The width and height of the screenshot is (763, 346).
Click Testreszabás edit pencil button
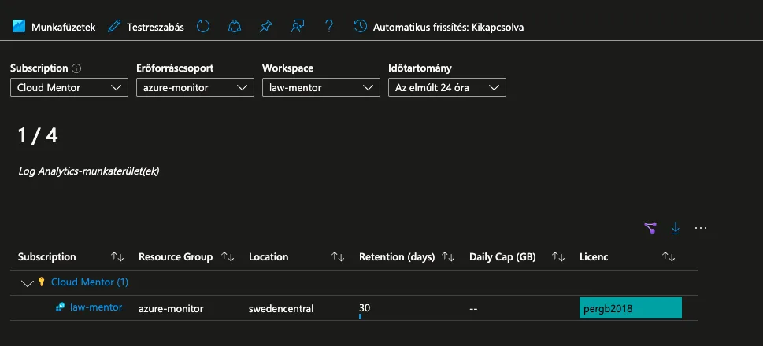point(146,27)
